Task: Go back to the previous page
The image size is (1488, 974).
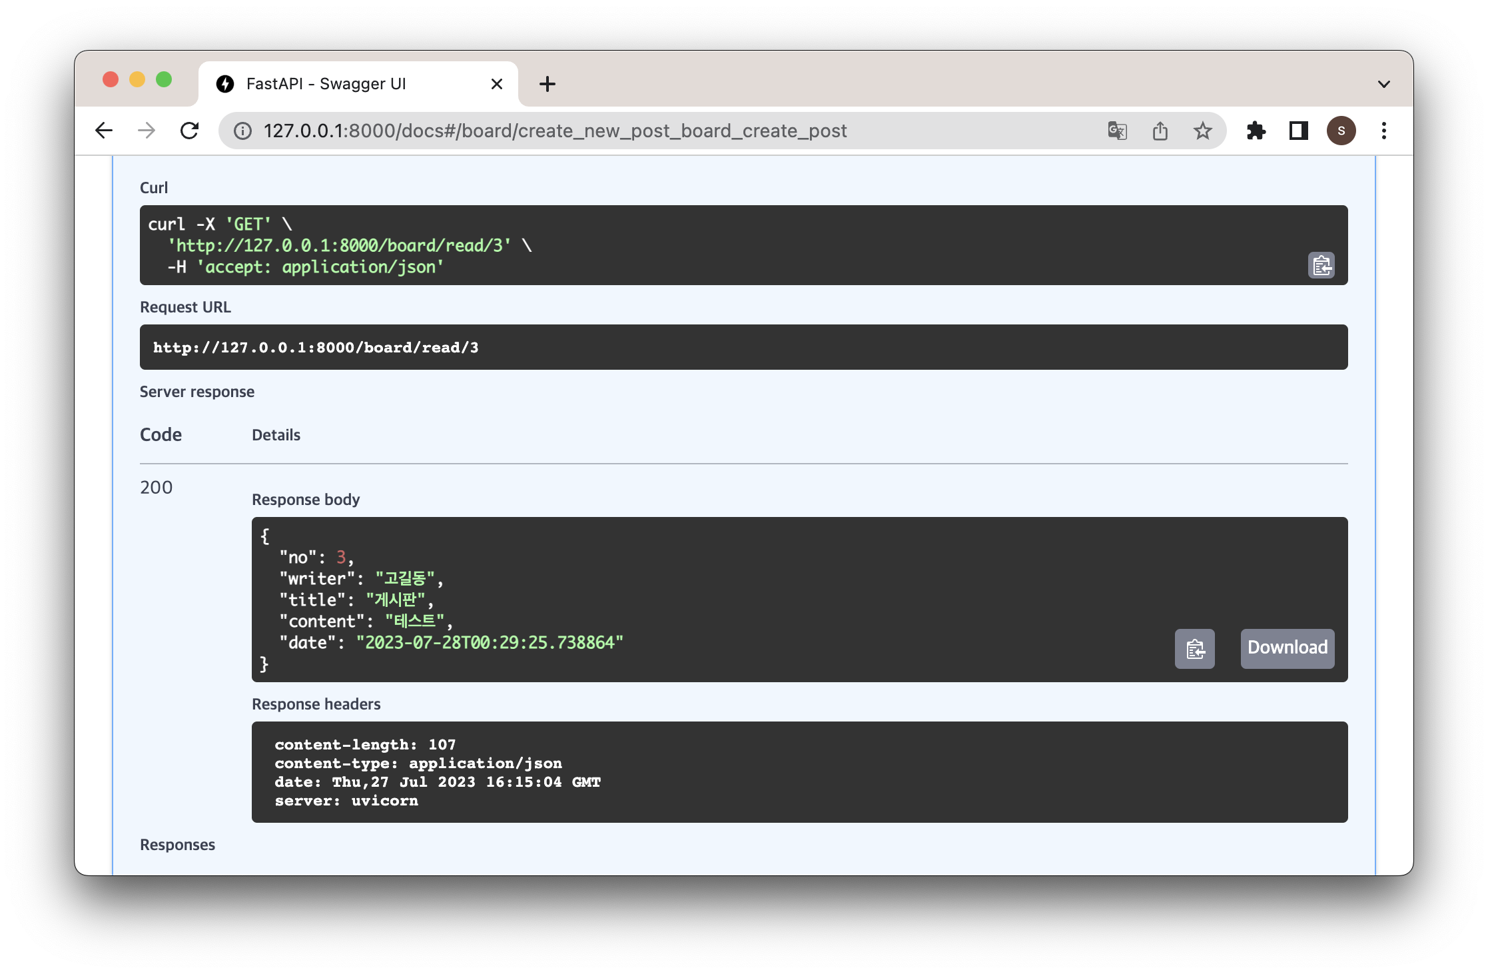Action: click(105, 131)
